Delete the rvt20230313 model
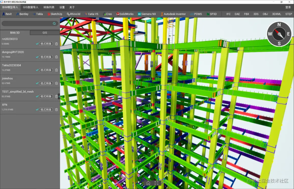294x189 pixels. 57,44
